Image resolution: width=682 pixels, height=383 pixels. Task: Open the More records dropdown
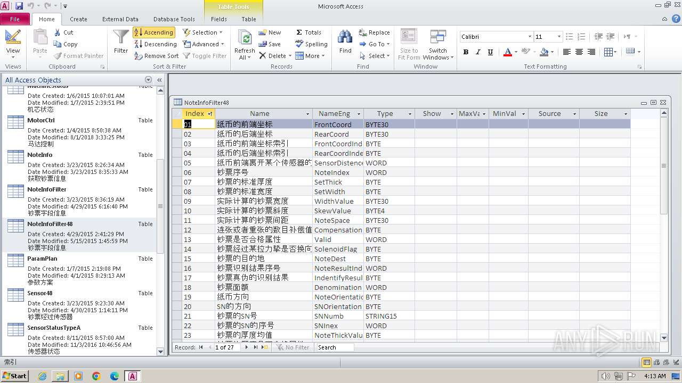click(310, 56)
